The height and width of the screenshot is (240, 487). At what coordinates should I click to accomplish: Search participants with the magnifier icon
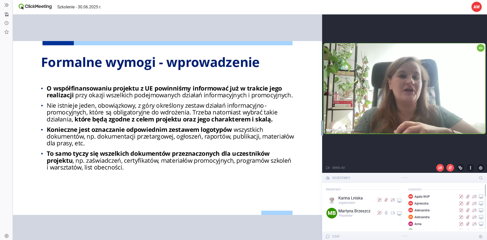point(481,178)
